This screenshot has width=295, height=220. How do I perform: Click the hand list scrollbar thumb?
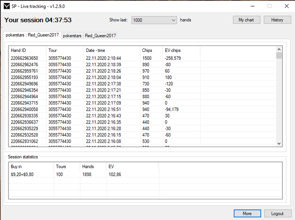click(x=279, y=56)
